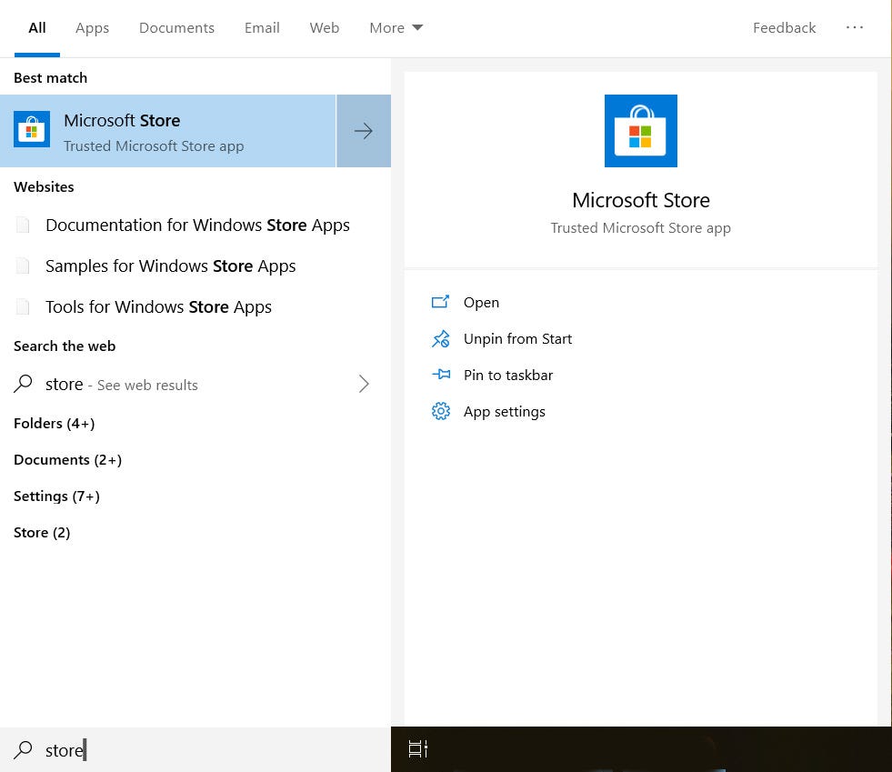Click the Open action icon

[440, 302]
